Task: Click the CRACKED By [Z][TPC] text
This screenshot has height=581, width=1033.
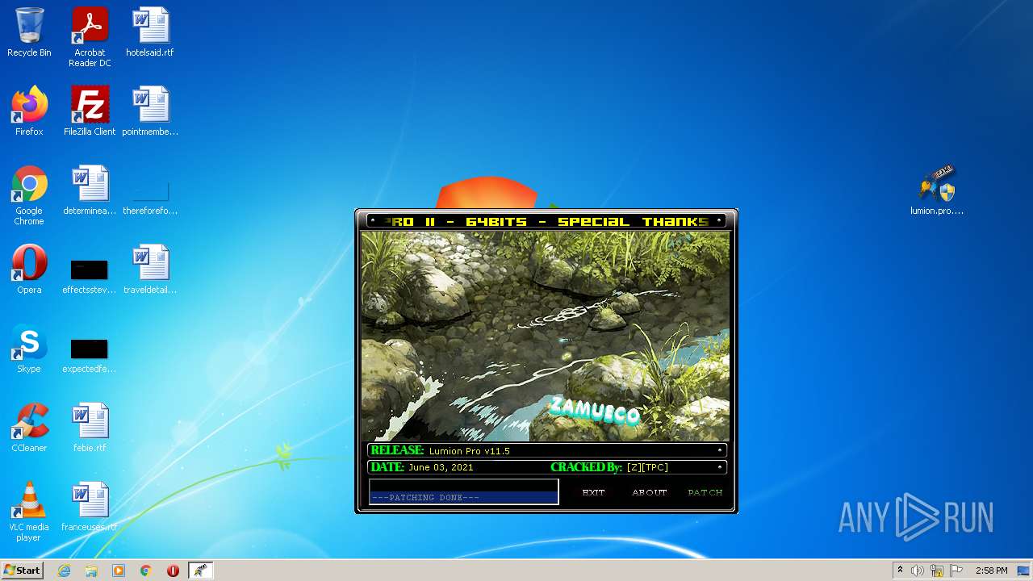Action: pyautogui.click(x=609, y=467)
